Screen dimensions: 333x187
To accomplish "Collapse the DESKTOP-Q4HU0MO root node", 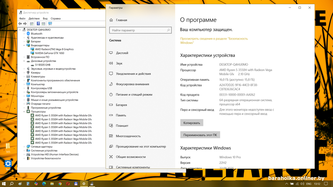I will click(20, 30).
